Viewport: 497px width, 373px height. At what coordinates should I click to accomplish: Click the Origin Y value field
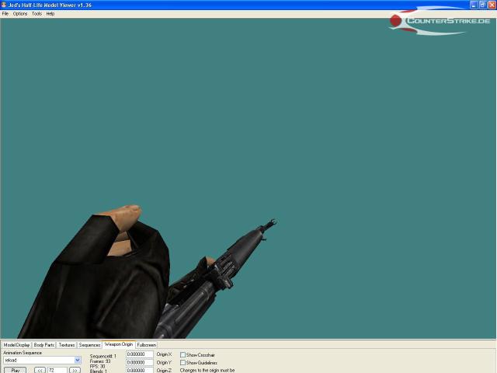click(140, 362)
